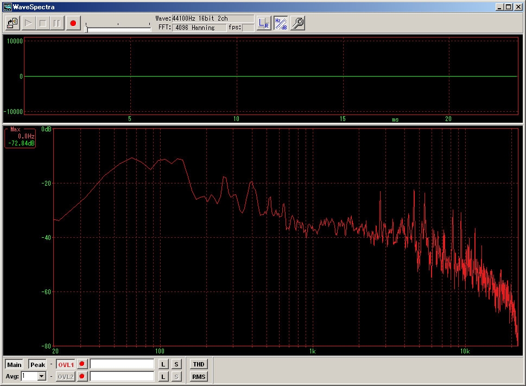Click the RMS button

pos(199,376)
